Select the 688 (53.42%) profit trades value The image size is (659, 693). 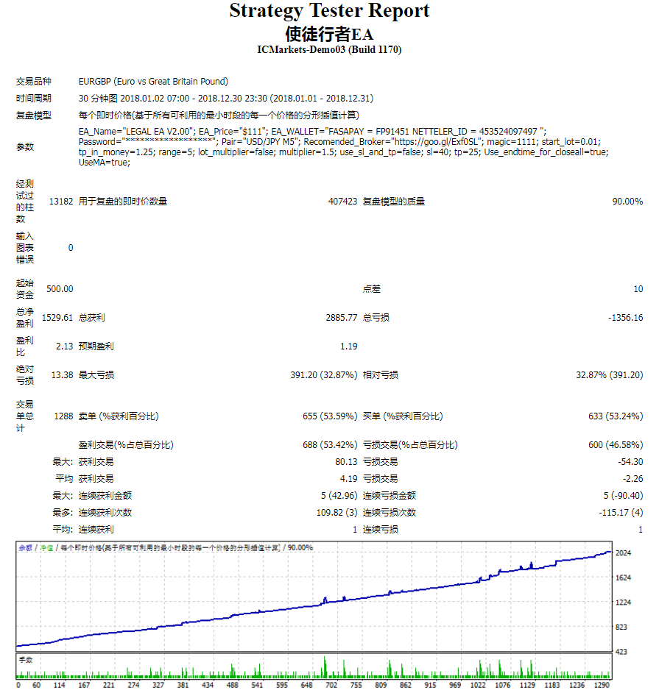pyautogui.click(x=330, y=445)
